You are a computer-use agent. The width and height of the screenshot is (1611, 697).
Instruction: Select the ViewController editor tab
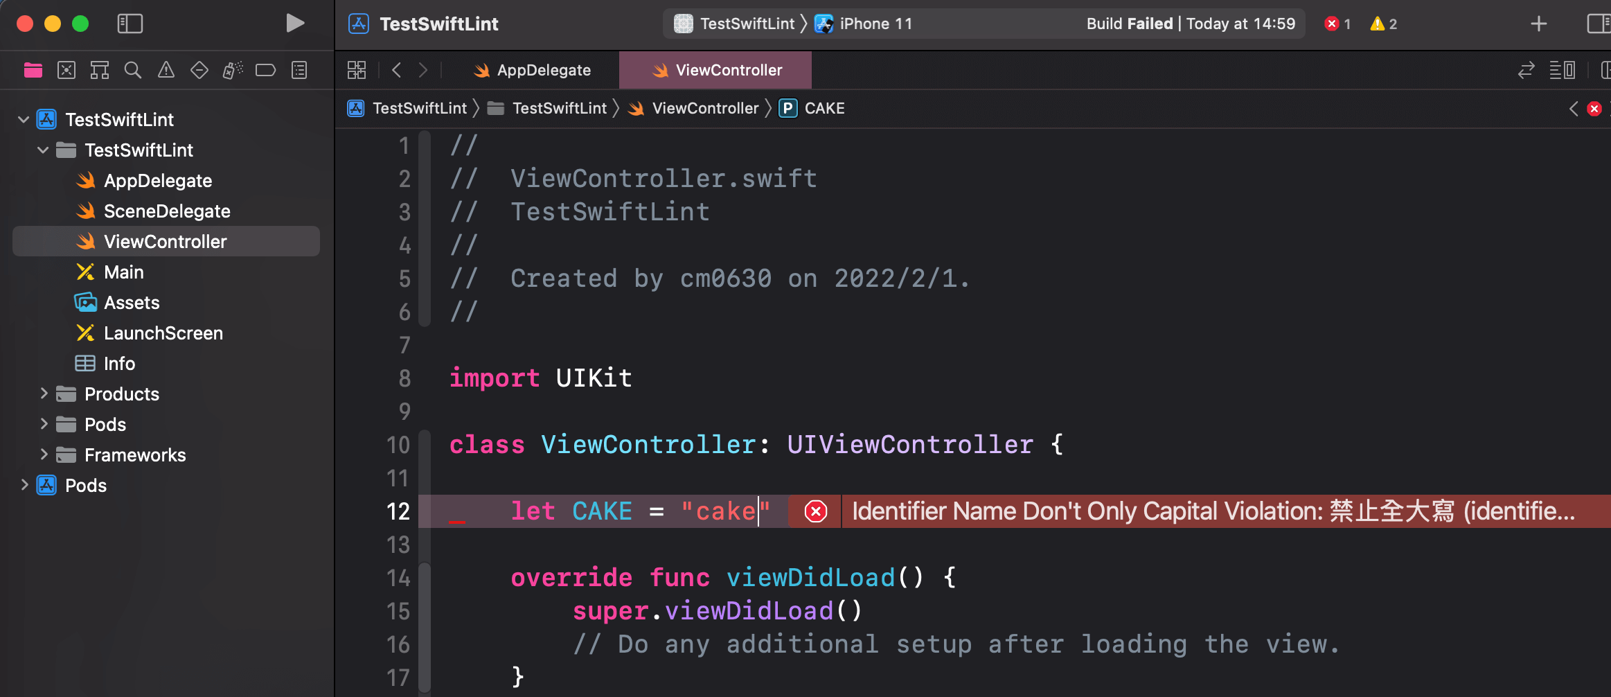(716, 70)
